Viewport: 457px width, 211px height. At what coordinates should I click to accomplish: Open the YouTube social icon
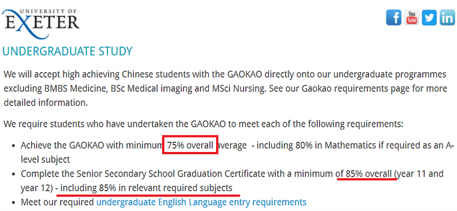412,17
